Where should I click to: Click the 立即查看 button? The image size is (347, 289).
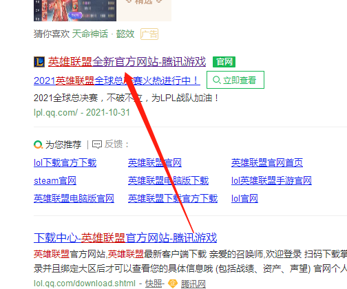(x=235, y=80)
